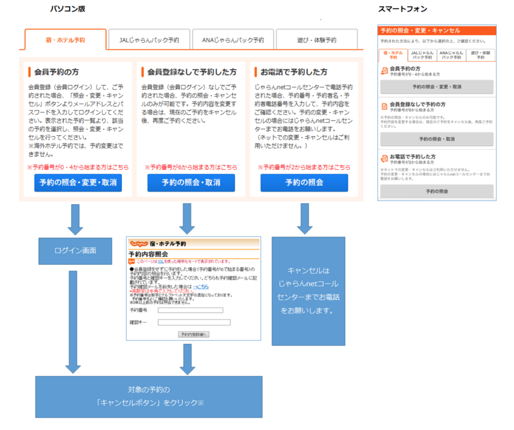Select smartphone JALじゃらんパック予約 tab
Image resolution: width=514 pixels, height=430 pixels.
(x=422, y=55)
